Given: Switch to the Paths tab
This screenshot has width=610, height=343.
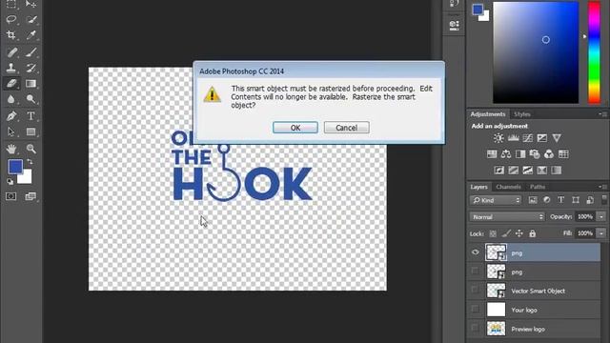Looking at the screenshot, I should (538, 187).
